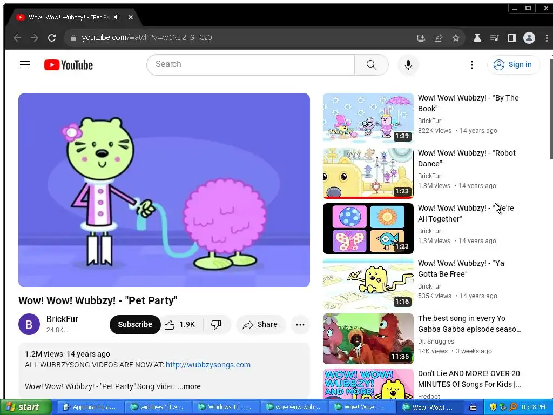Image resolution: width=553 pixels, height=415 pixels.
Task: Toggle the browser side panel icon
Action: click(512, 38)
